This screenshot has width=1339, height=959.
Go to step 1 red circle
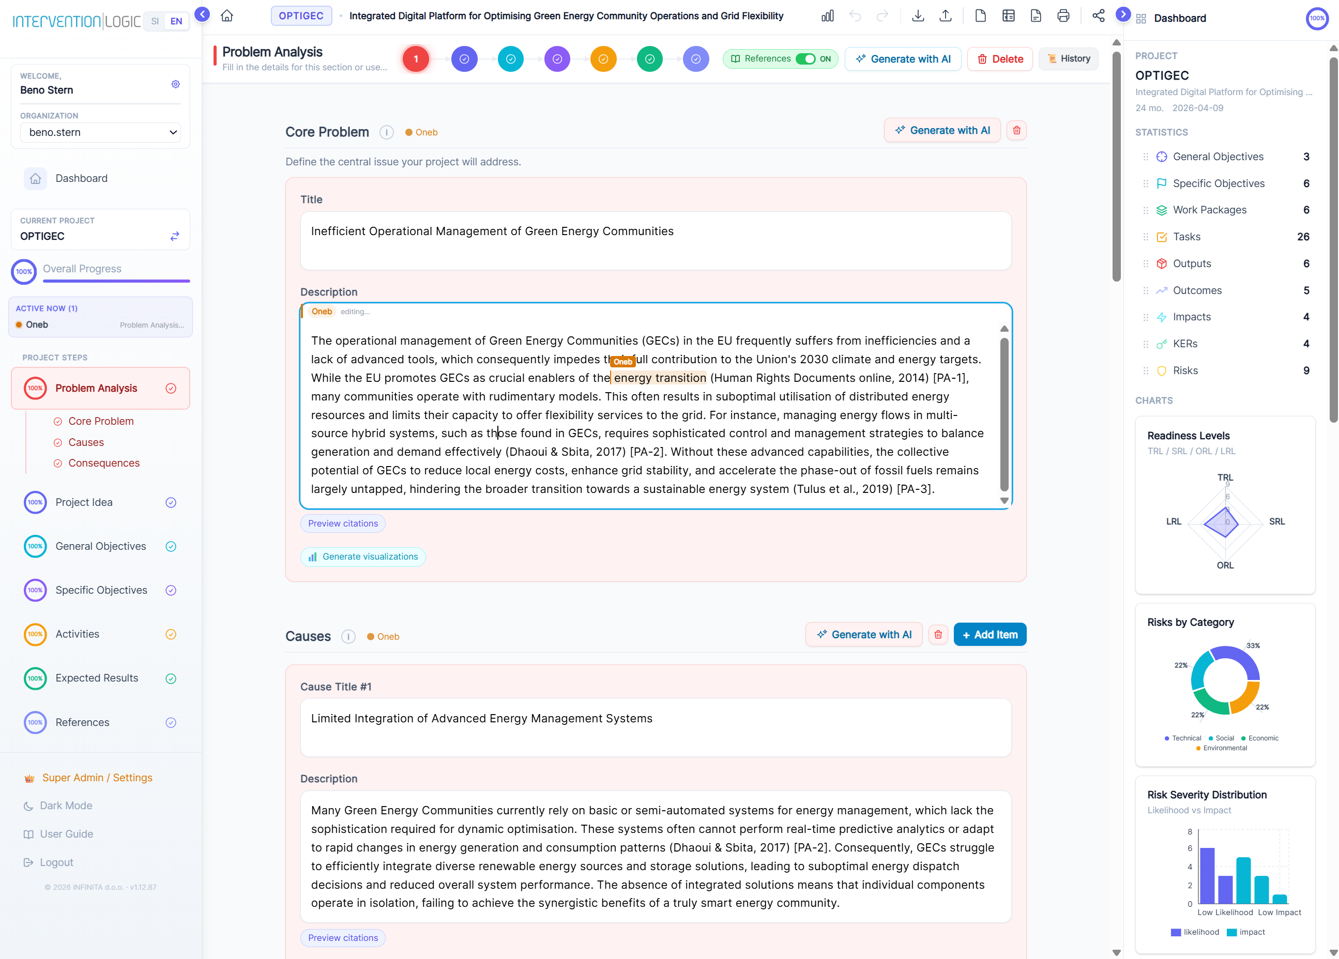point(416,59)
